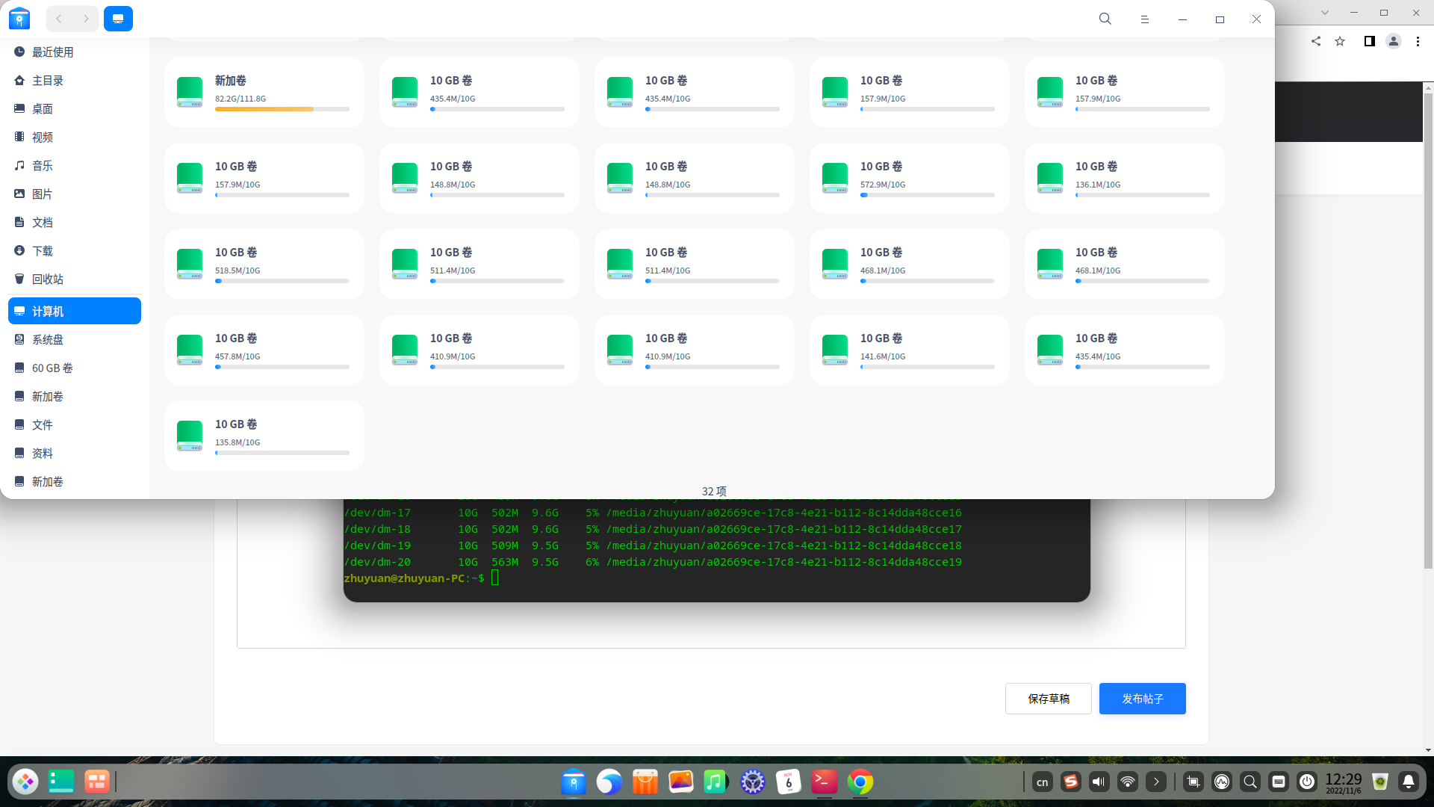Select 60 GB 卷 in sidebar
The height and width of the screenshot is (807, 1434).
tap(52, 368)
